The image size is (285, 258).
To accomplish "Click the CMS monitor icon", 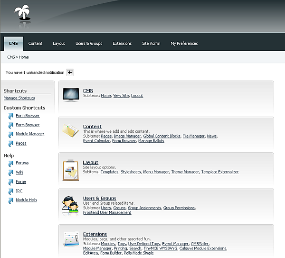I will [x=71, y=95].
